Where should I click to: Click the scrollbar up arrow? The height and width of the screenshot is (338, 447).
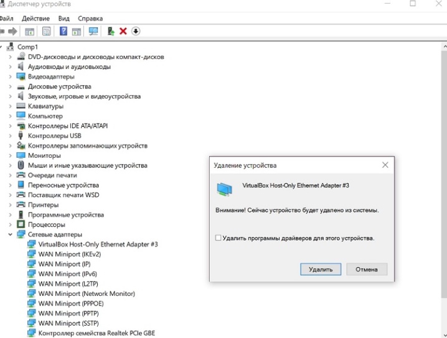pos(444,46)
